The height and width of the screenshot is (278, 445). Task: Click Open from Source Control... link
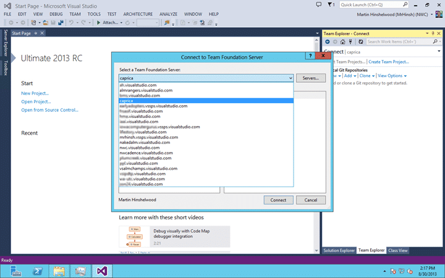click(49, 110)
